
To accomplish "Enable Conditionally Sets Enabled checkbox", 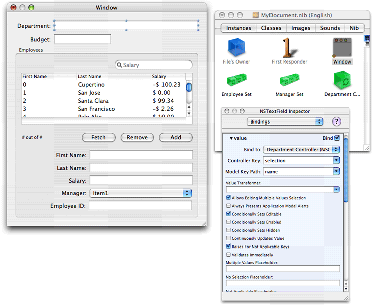I will pyautogui.click(x=228, y=222).
